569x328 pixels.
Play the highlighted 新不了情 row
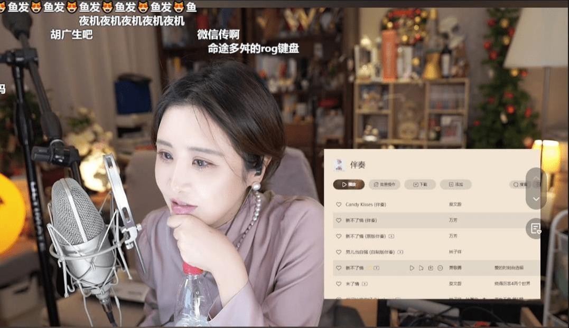412,268
